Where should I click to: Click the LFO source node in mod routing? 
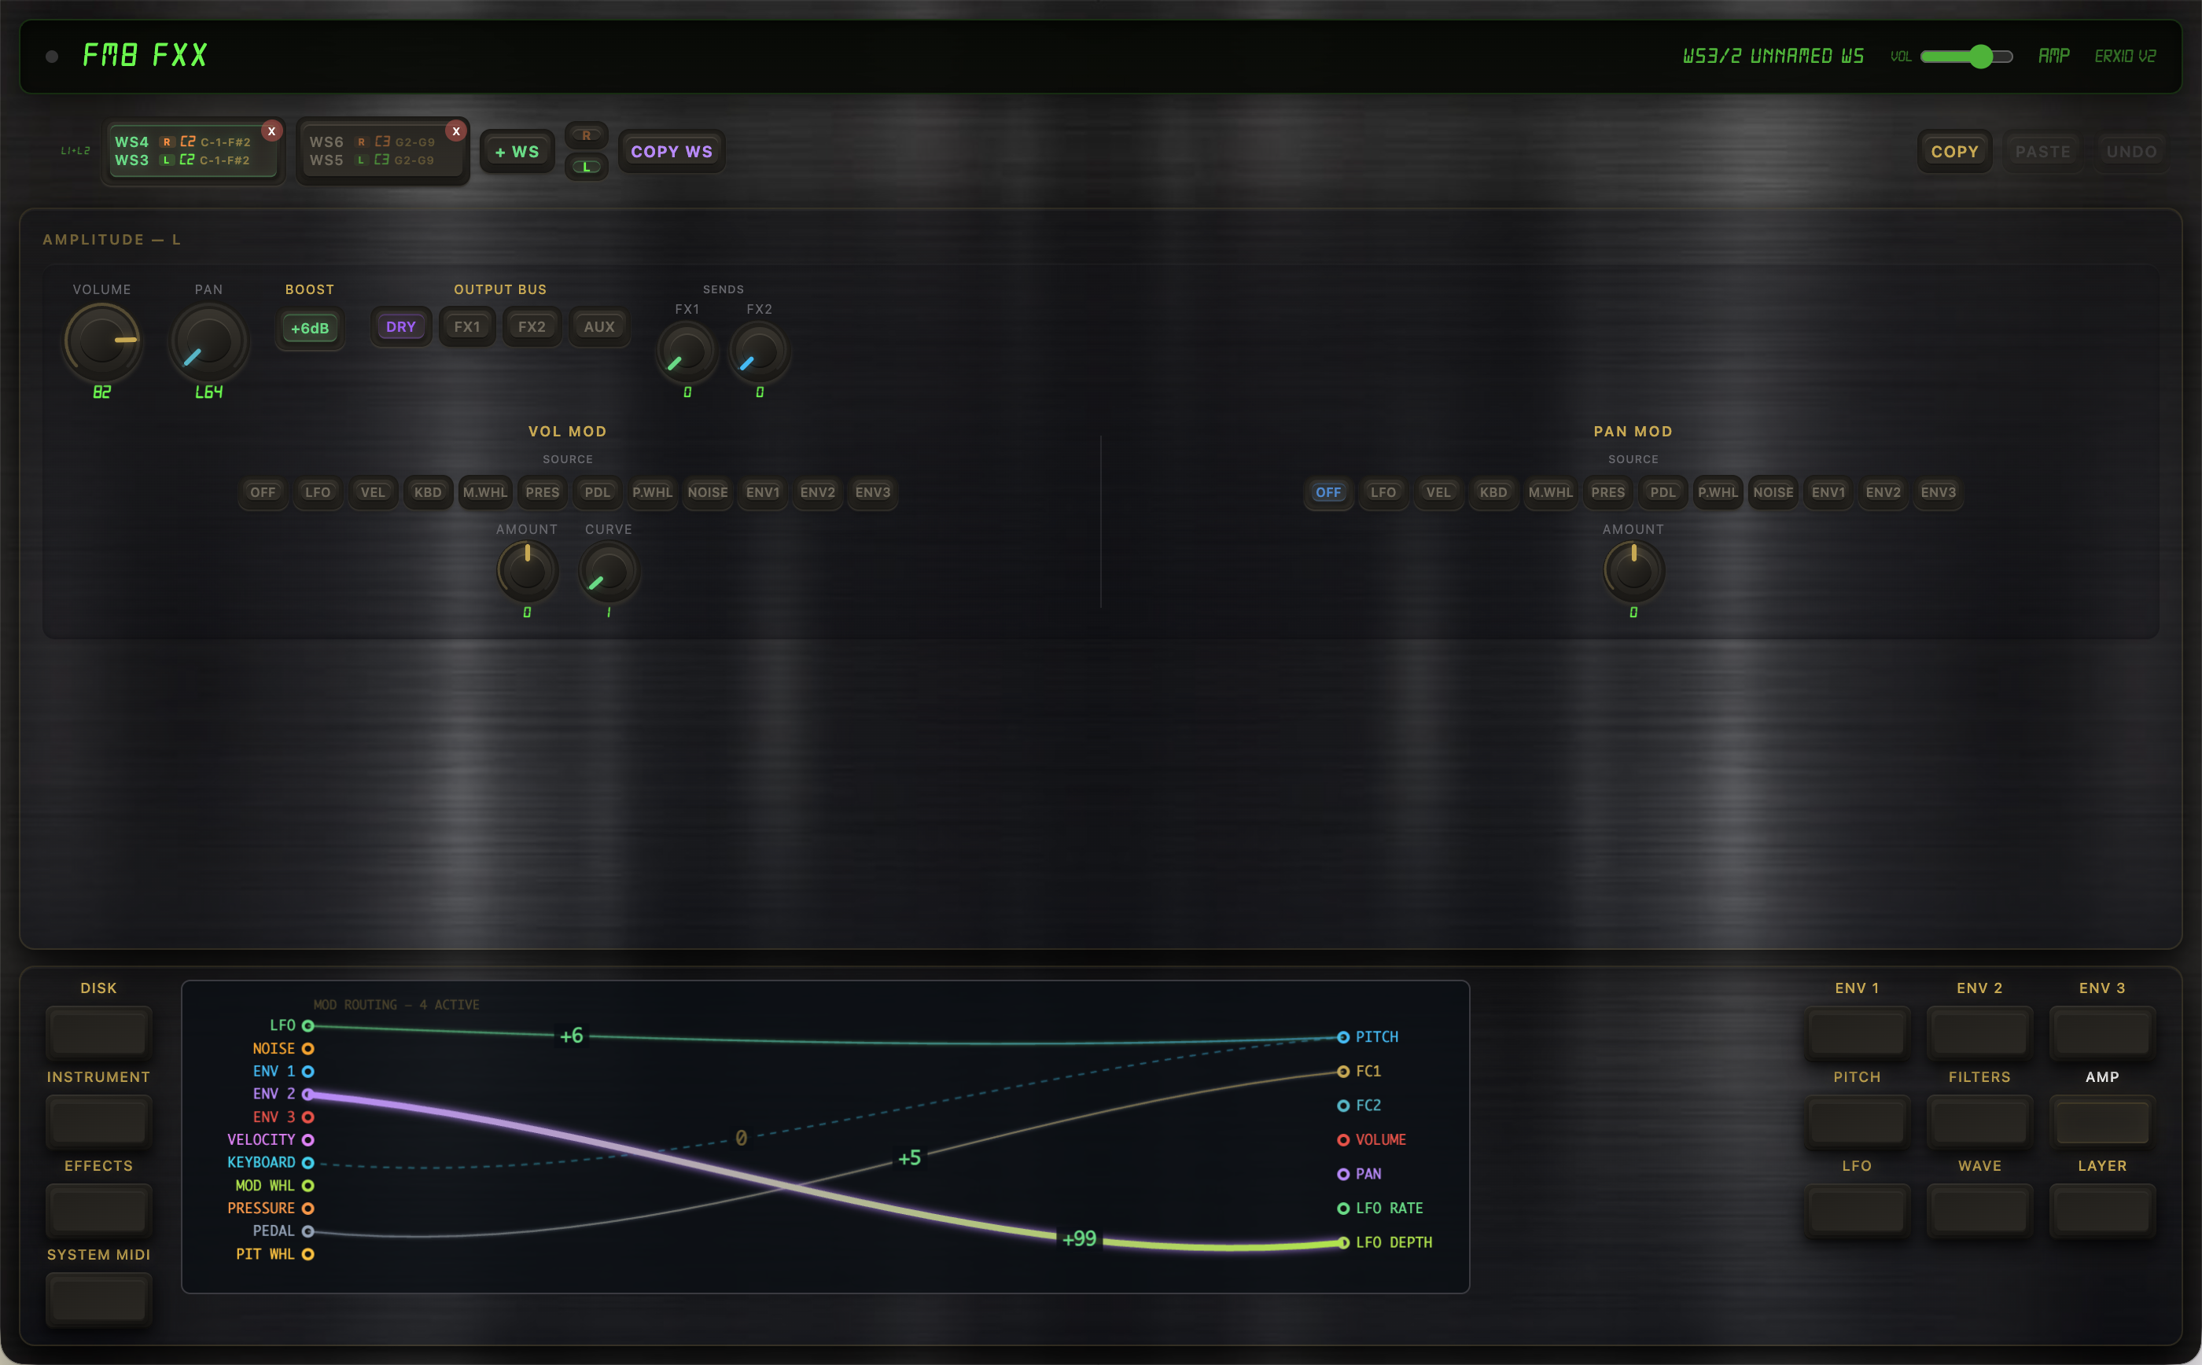(x=307, y=1025)
